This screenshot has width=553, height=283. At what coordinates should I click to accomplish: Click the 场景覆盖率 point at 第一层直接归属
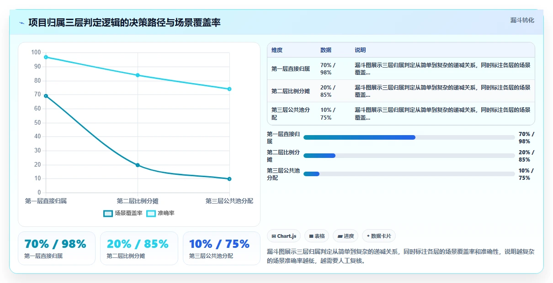46,96
